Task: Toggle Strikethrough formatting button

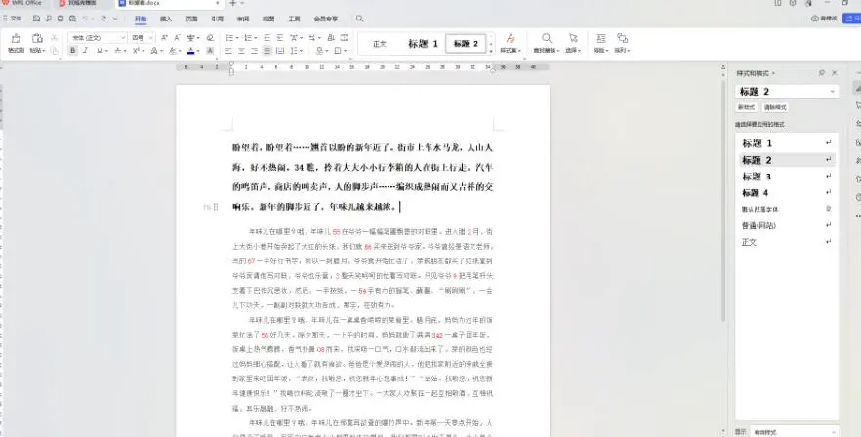Action: click(x=117, y=51)
